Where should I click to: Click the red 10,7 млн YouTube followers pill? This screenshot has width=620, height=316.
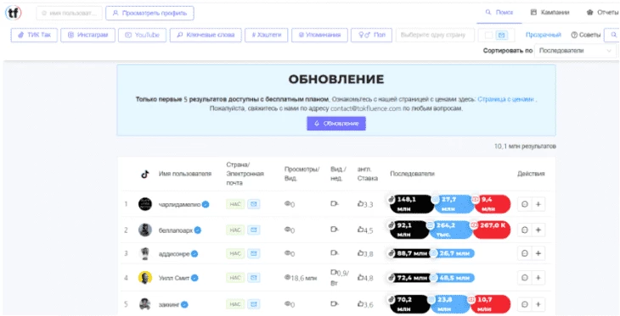(491, 304)
